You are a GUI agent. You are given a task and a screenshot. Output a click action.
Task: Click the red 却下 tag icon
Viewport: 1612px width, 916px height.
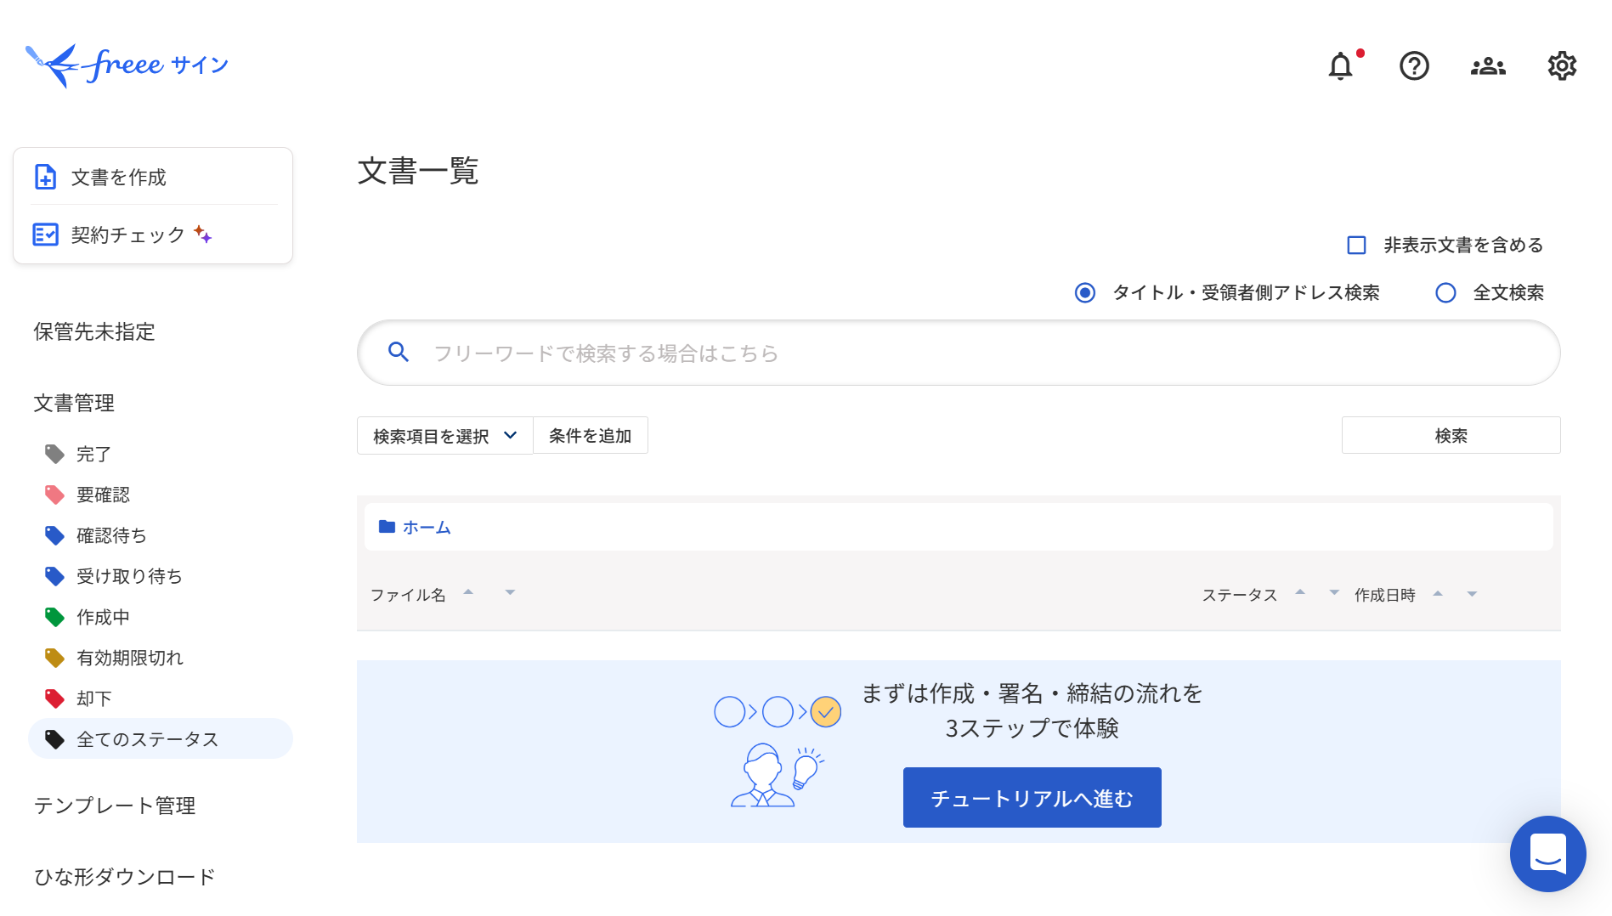pyautogui.click(x=54, y=698)
